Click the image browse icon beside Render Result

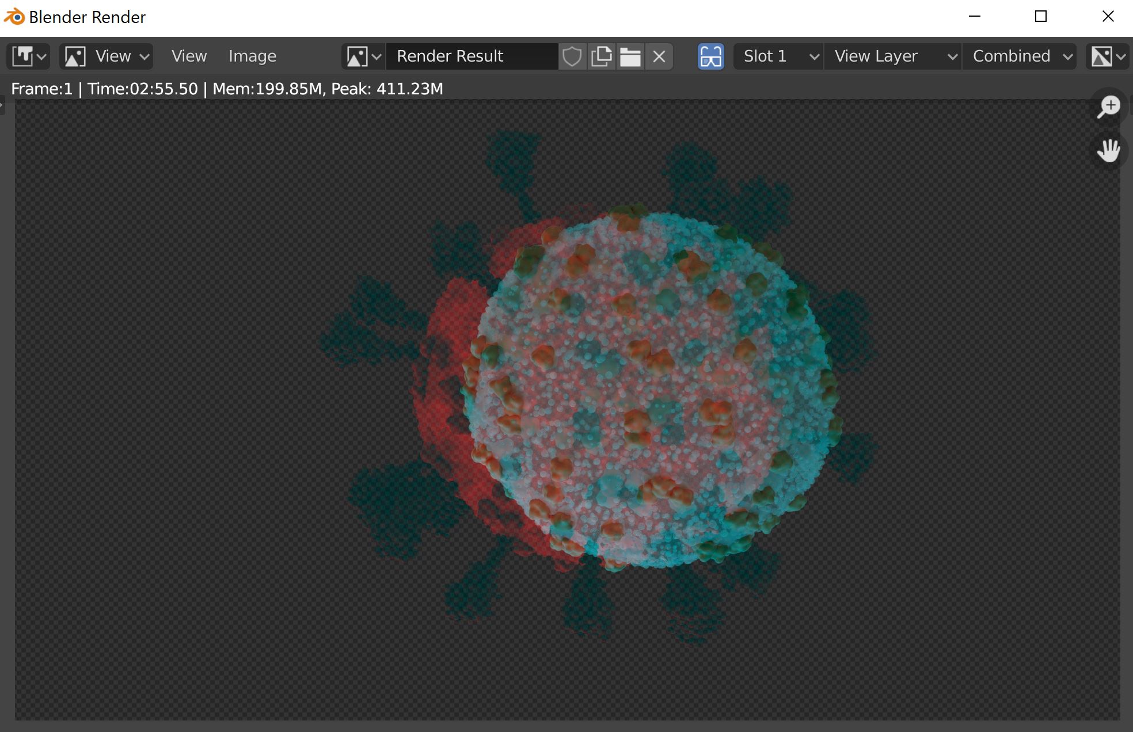tap(362, 56)
